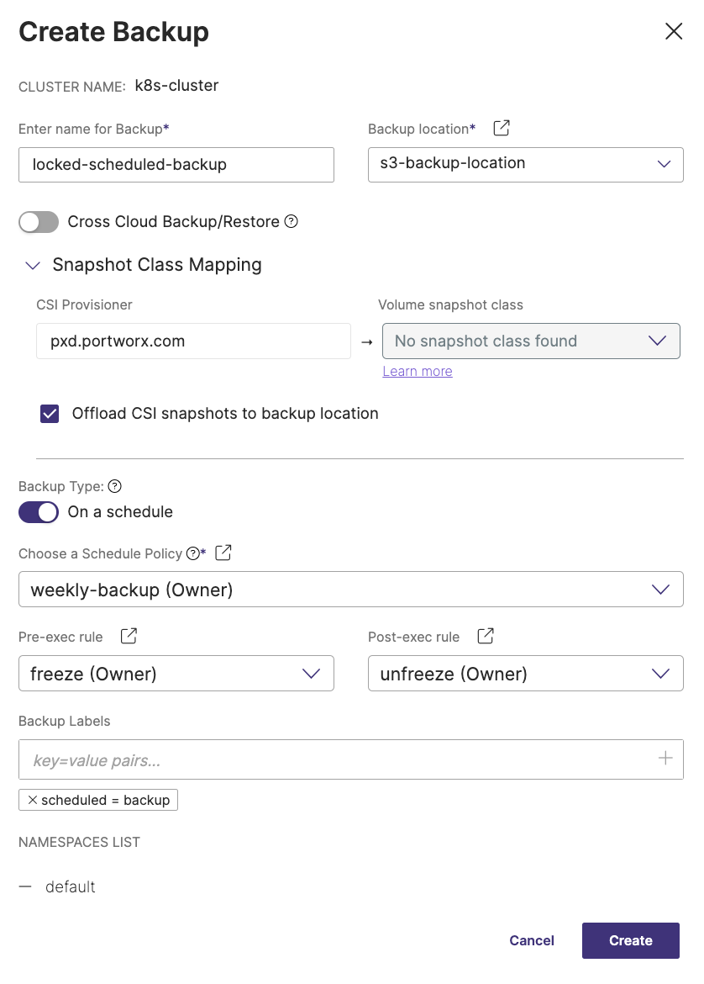Image resolution: width=704 pixels, height=984 pixels.
Task: Click plus icon to add backup label
Action: [665, 759]
